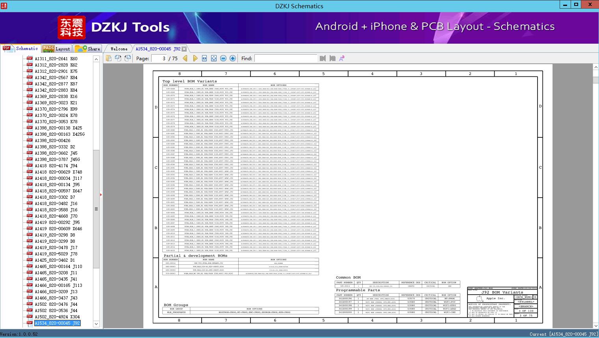Click the DZKJ app icon in the title bar
599x338 pixels.
pos(4,6)
